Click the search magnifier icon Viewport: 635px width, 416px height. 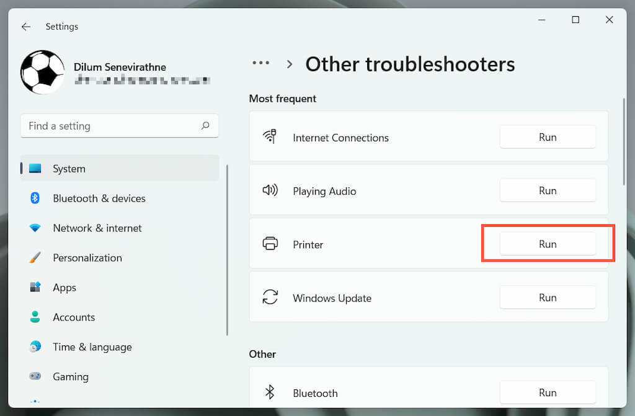coord(205,126)
